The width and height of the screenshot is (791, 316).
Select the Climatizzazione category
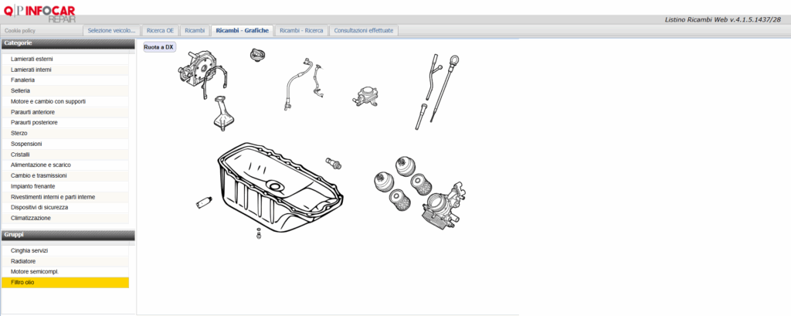point(65,218)
